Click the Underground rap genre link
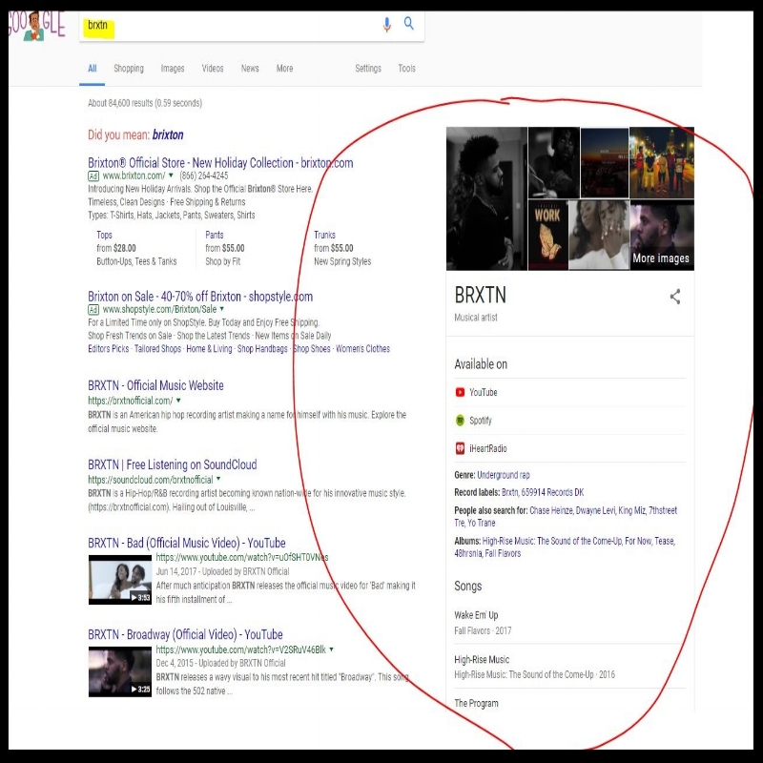763x763 pixels. coord(504,475)
